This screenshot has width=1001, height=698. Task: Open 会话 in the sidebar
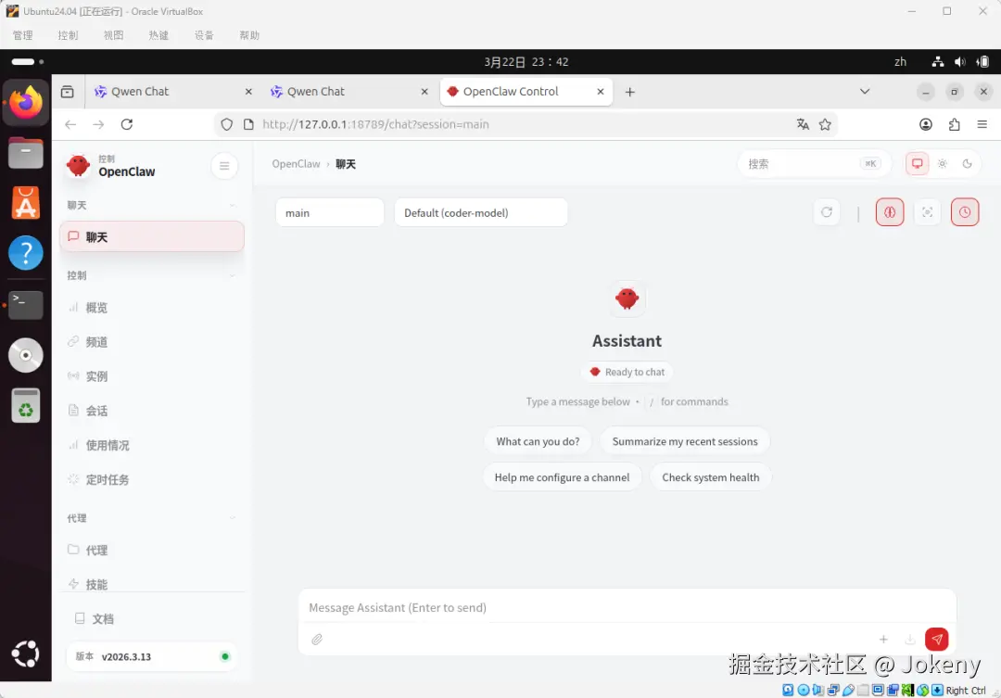pos(151,412)
